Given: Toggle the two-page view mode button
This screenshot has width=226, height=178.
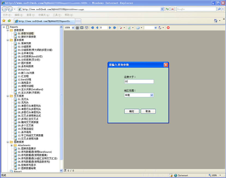Looking at the screenshot, I should point(82,28).
